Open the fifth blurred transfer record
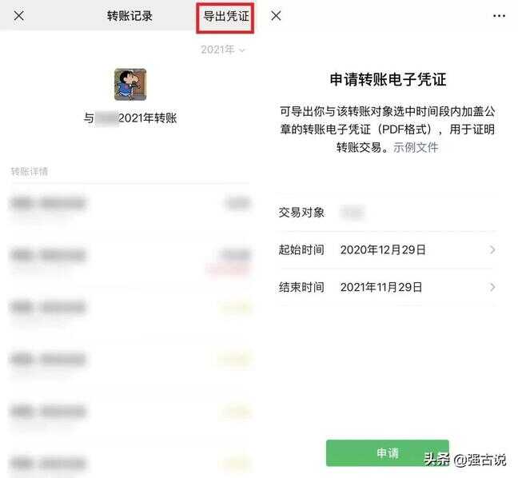This screenshot has width=518, height=478. [129, 412]
